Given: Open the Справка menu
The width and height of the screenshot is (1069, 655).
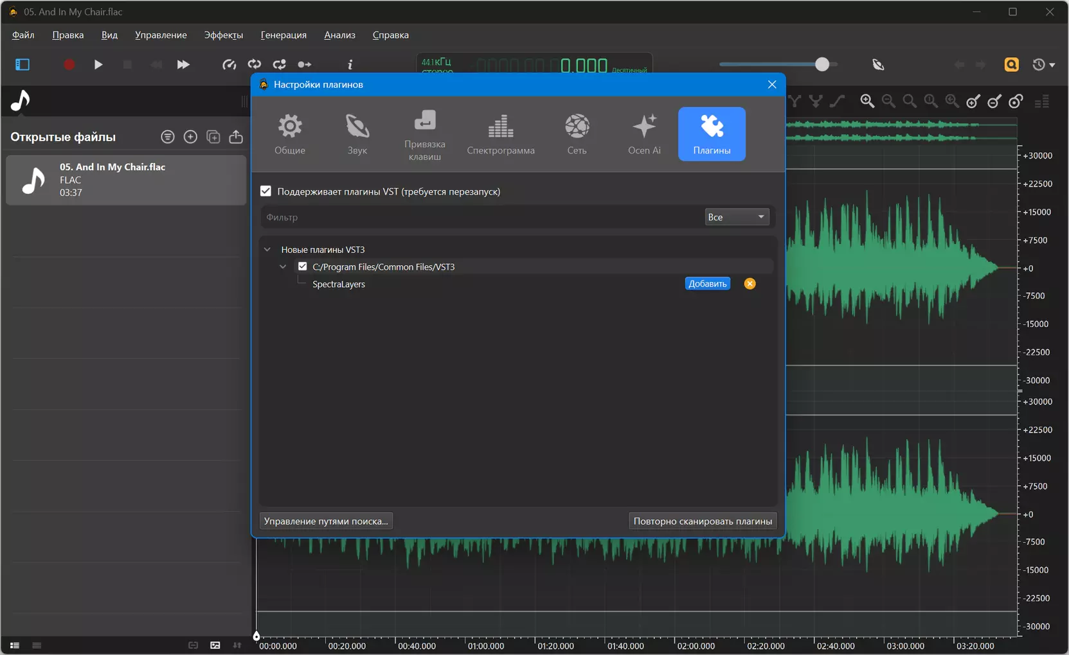Looking at the screenshot, I should (x=390, y=35).
